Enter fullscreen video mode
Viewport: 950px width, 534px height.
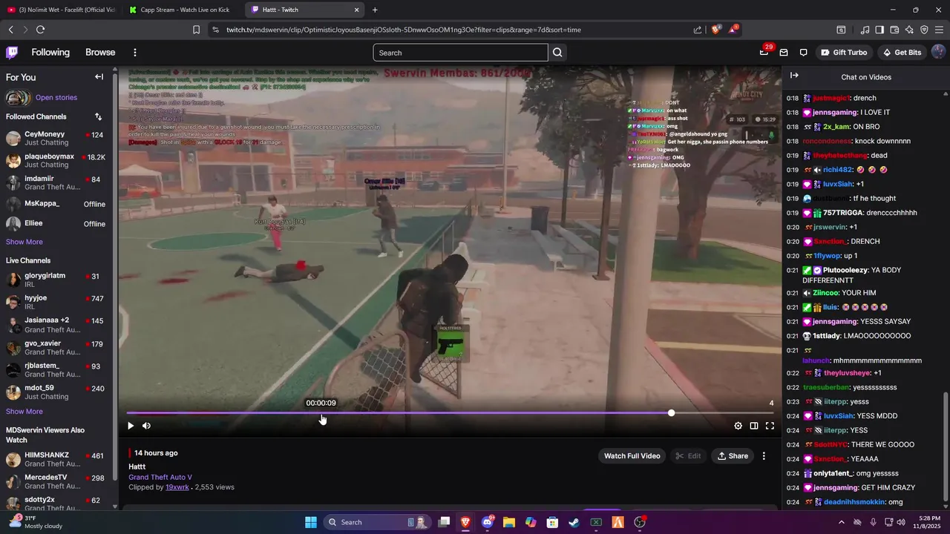(770, 426)
